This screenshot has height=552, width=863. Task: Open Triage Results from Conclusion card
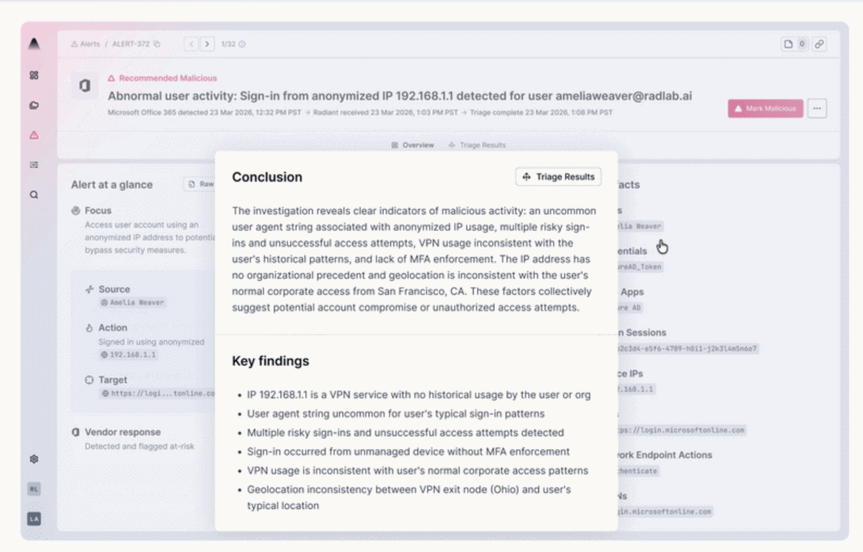[558, 177]
